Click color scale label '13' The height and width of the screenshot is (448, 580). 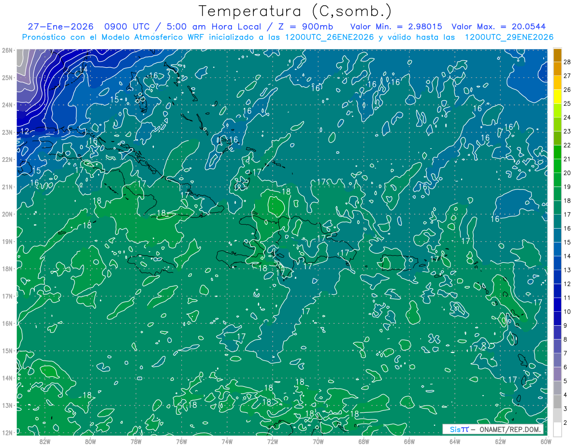568,270
